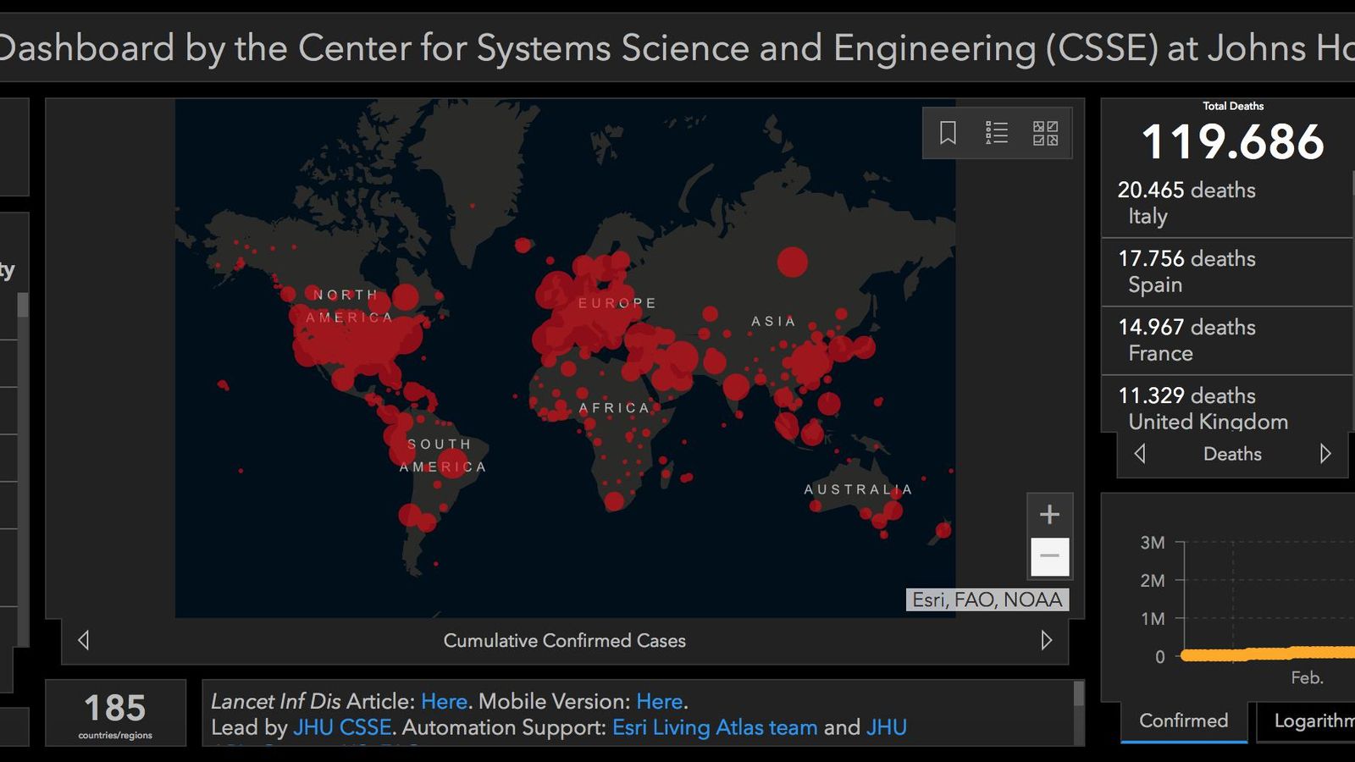Screen dimensions: 1355x762
Task: Open the JHU CSSE link
Action: [342, 727]
